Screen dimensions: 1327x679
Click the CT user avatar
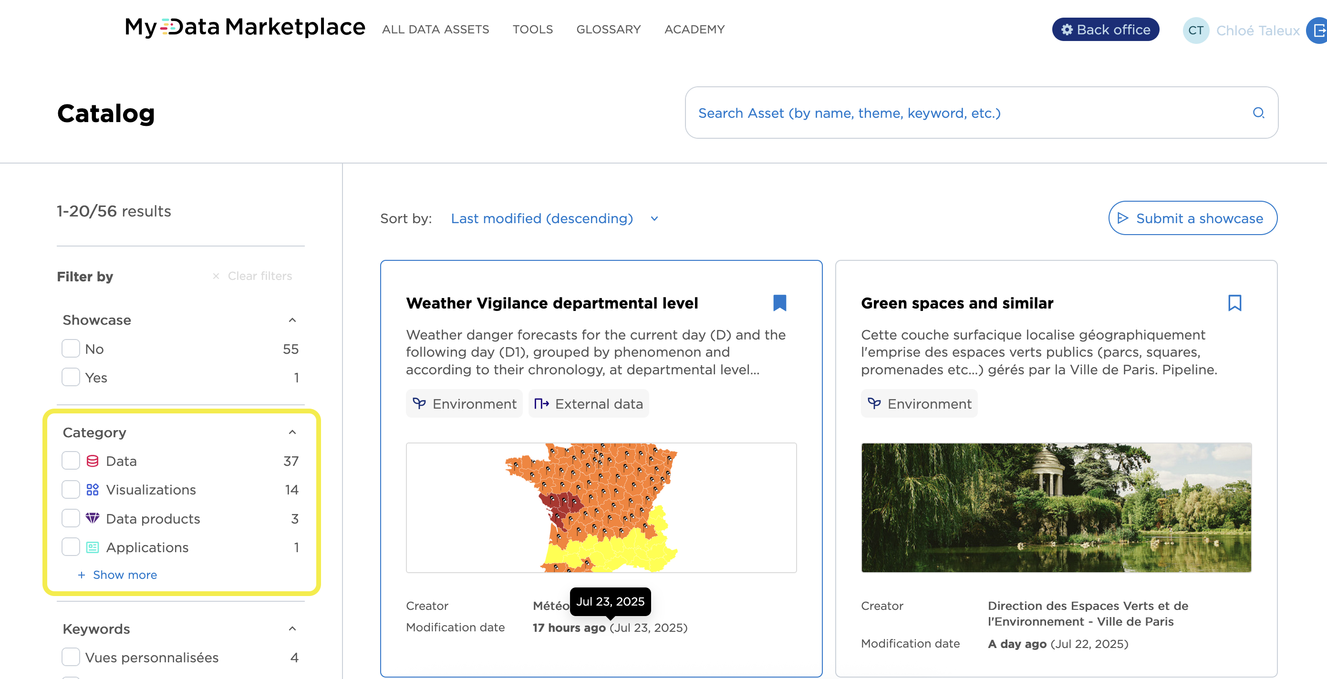point(1195,31)
